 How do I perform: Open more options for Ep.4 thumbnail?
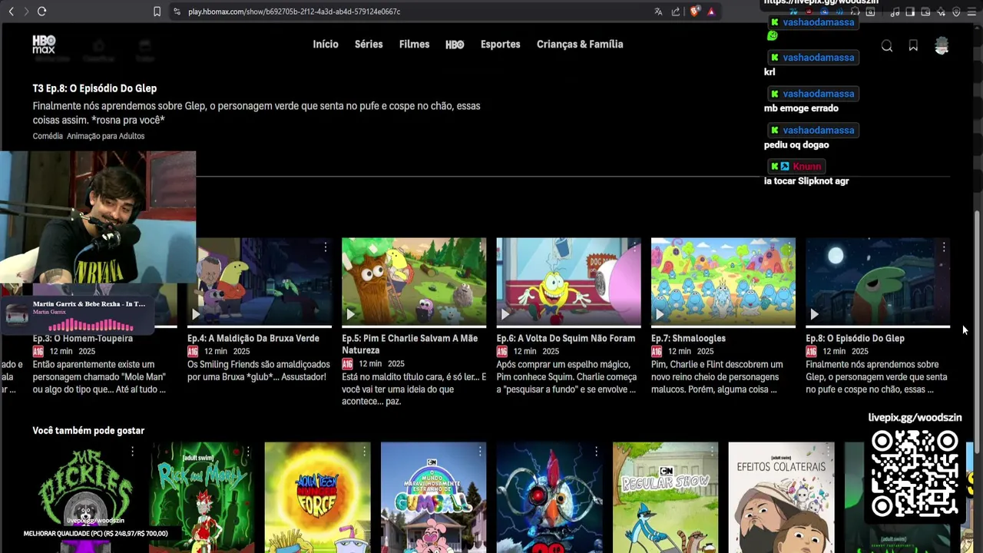(x=325, y=247)
